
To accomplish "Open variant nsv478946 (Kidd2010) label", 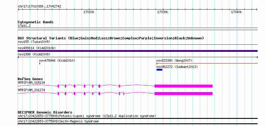I will 57,60.
